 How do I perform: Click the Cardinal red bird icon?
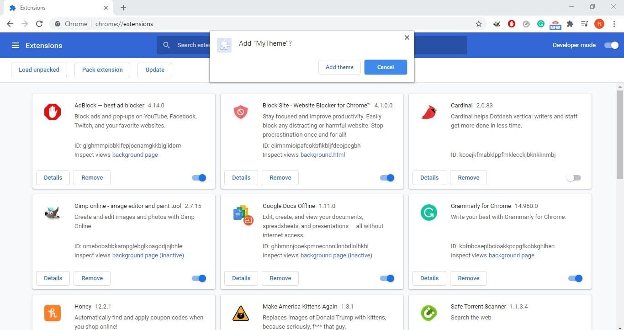click(x=429, y=112)
